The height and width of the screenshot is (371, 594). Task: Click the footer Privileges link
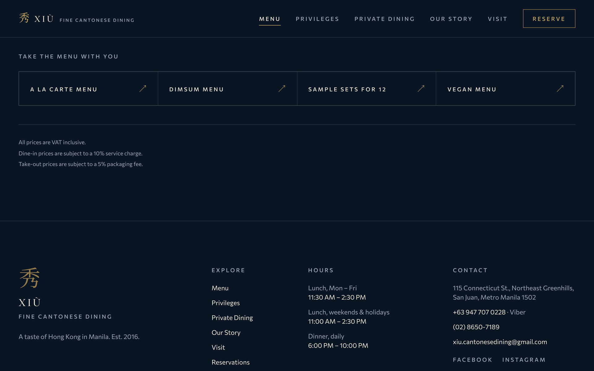226,303
